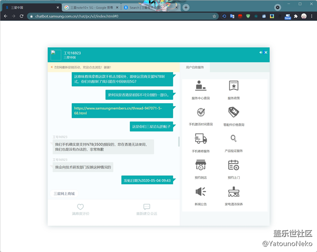Open the Chrome profile avatar

click(304, 16)
